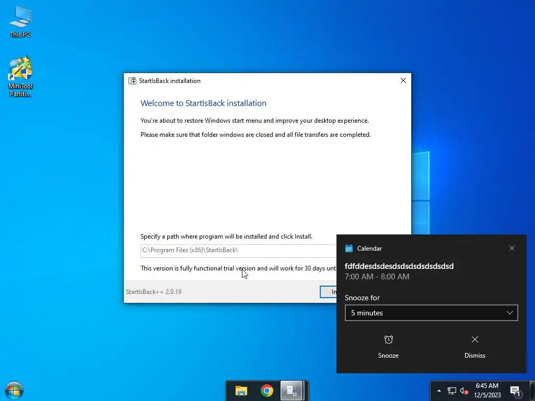This screenshot has height=401, width=535.
Task: Open the This PC desktop icon
Action: (x=20, y=21)
